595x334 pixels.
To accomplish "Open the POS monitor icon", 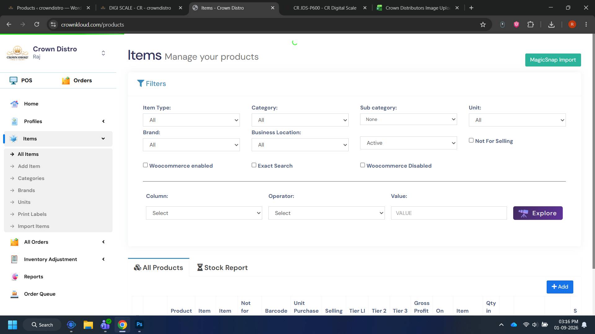I will point(13,80).
